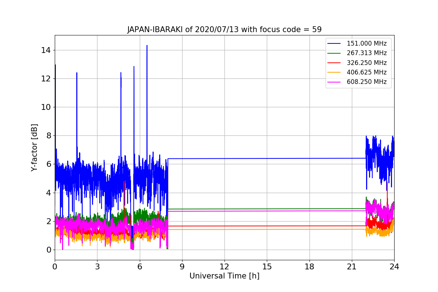Click the flat green line near 15 hours
The height and width of the screenshot is (292, 438).
(267, 209)
